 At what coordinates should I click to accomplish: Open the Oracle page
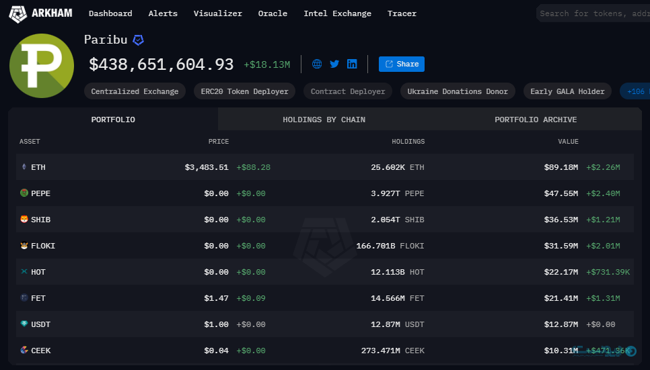(273, 13)
